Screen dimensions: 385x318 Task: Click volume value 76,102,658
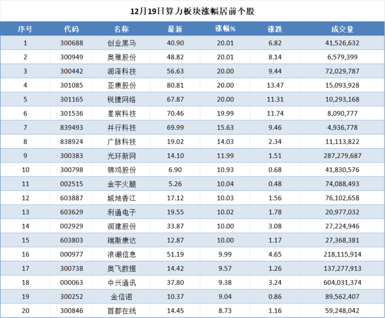(x=342, y=198)
